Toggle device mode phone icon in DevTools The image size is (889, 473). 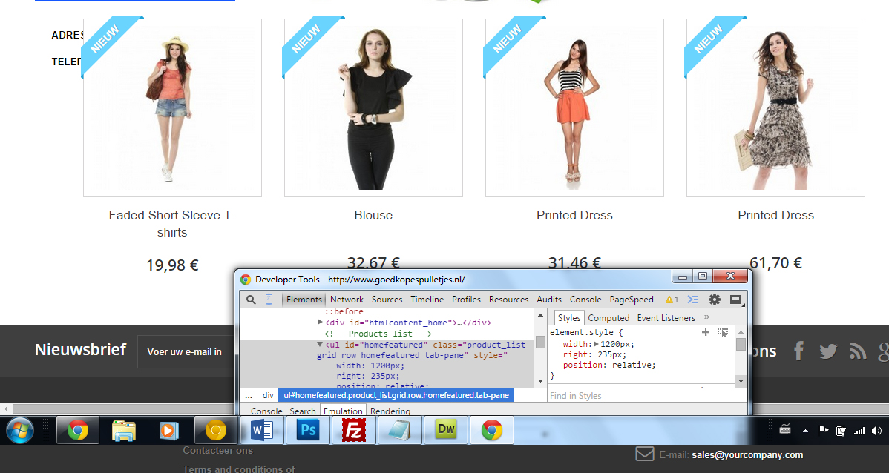click(x=269, y=300)
